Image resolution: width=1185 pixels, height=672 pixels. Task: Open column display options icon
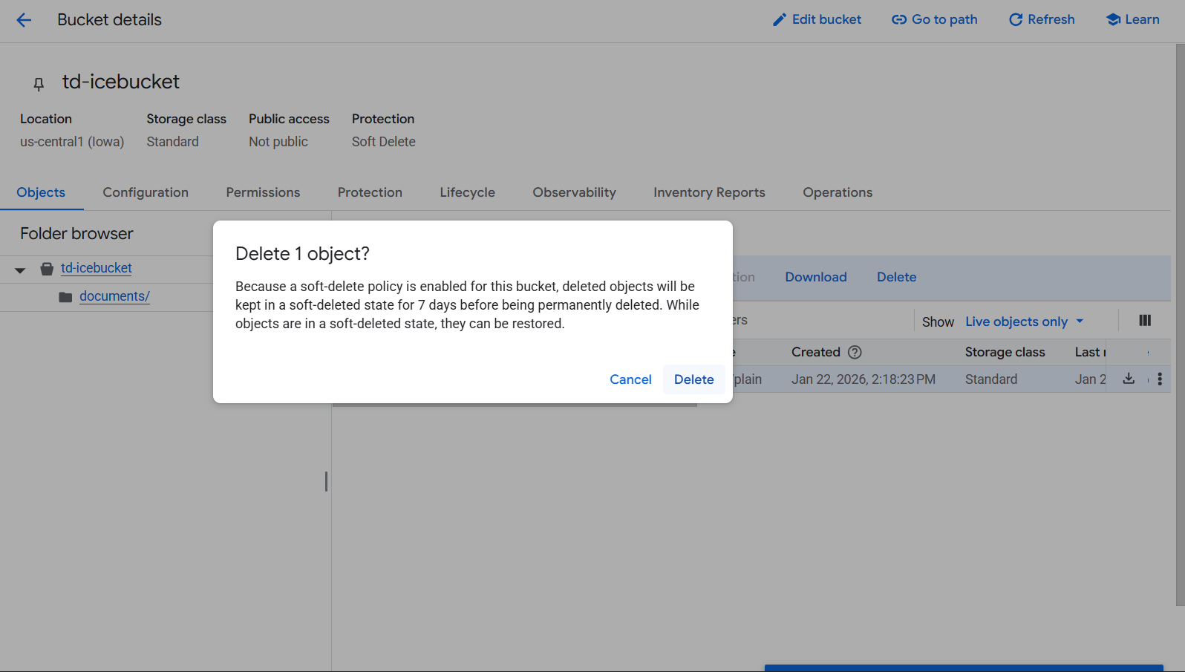click(1145, 321)
